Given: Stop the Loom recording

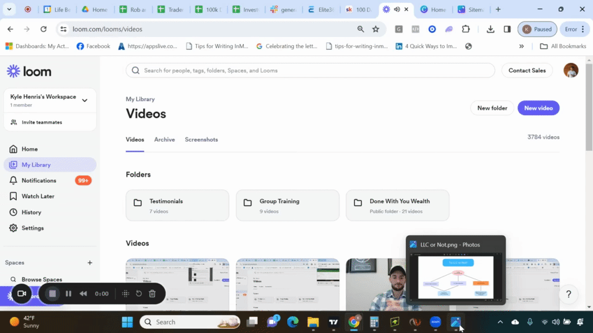Looking at the screenshot, I should pyautogui.click(x=53, y=294).
